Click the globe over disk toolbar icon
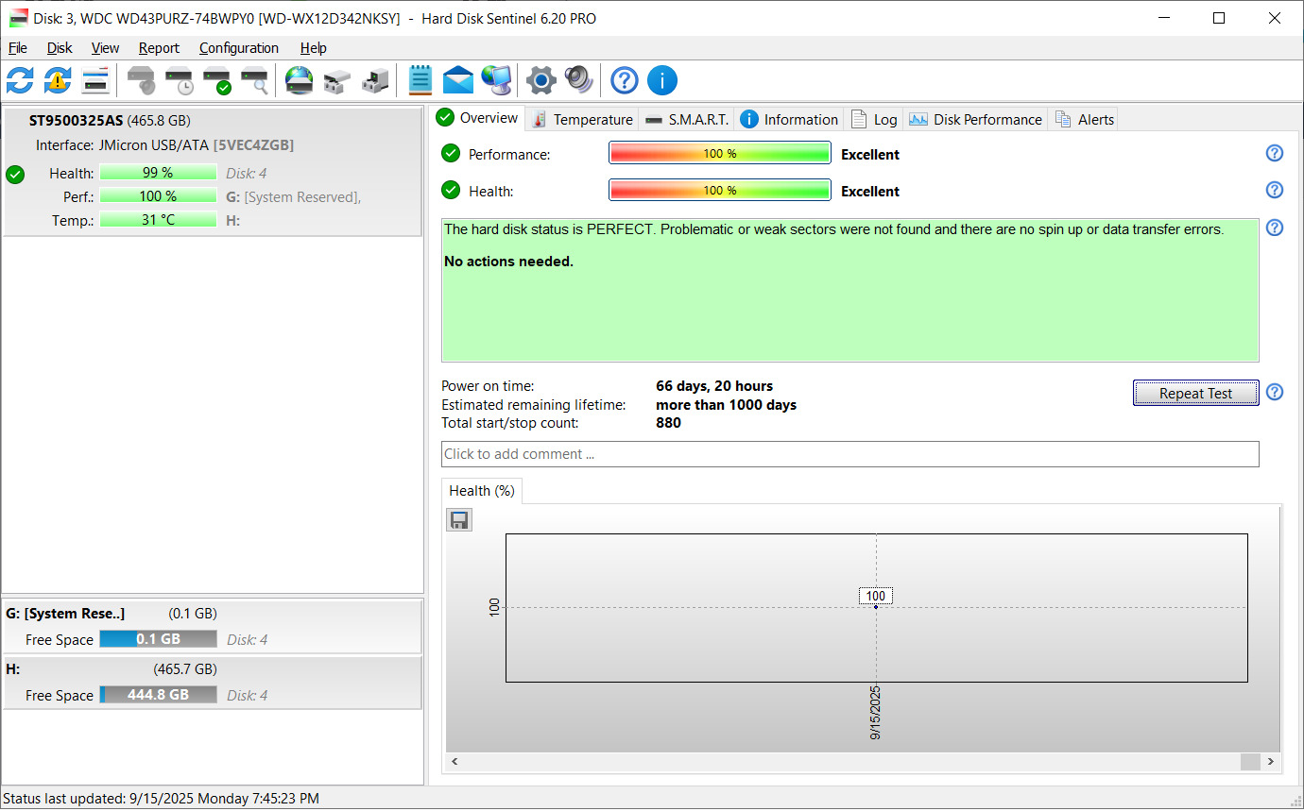Screen dimensions: 1304x811 [300, 80]
